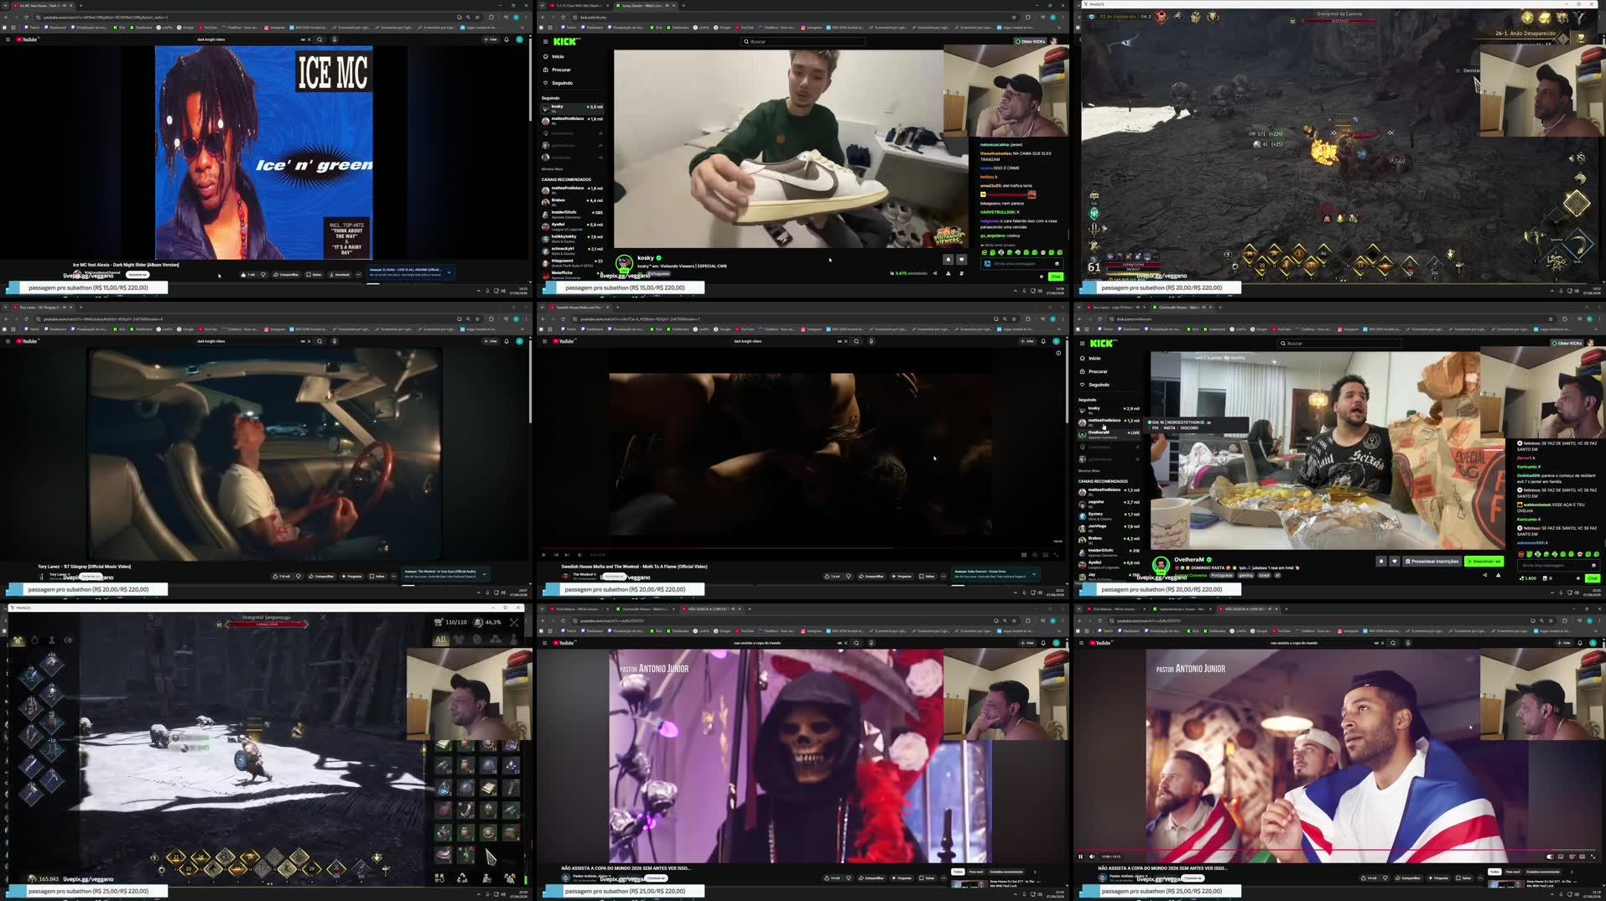Toggle notification bell under kosky stream
The image size is (1606, 901).
point(949,259)
